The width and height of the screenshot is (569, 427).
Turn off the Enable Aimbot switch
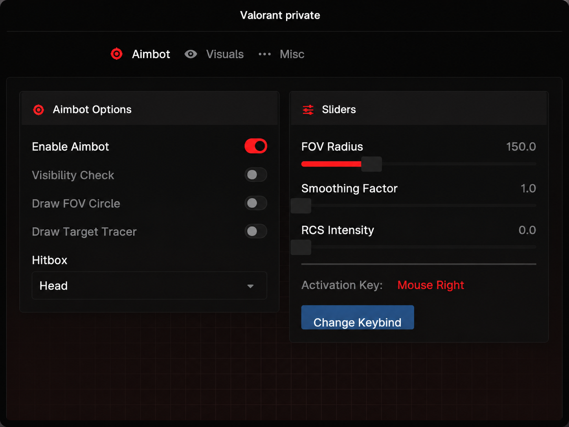point(256,146)
